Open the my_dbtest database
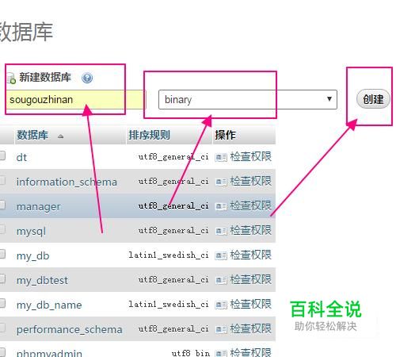 (42, 281)
